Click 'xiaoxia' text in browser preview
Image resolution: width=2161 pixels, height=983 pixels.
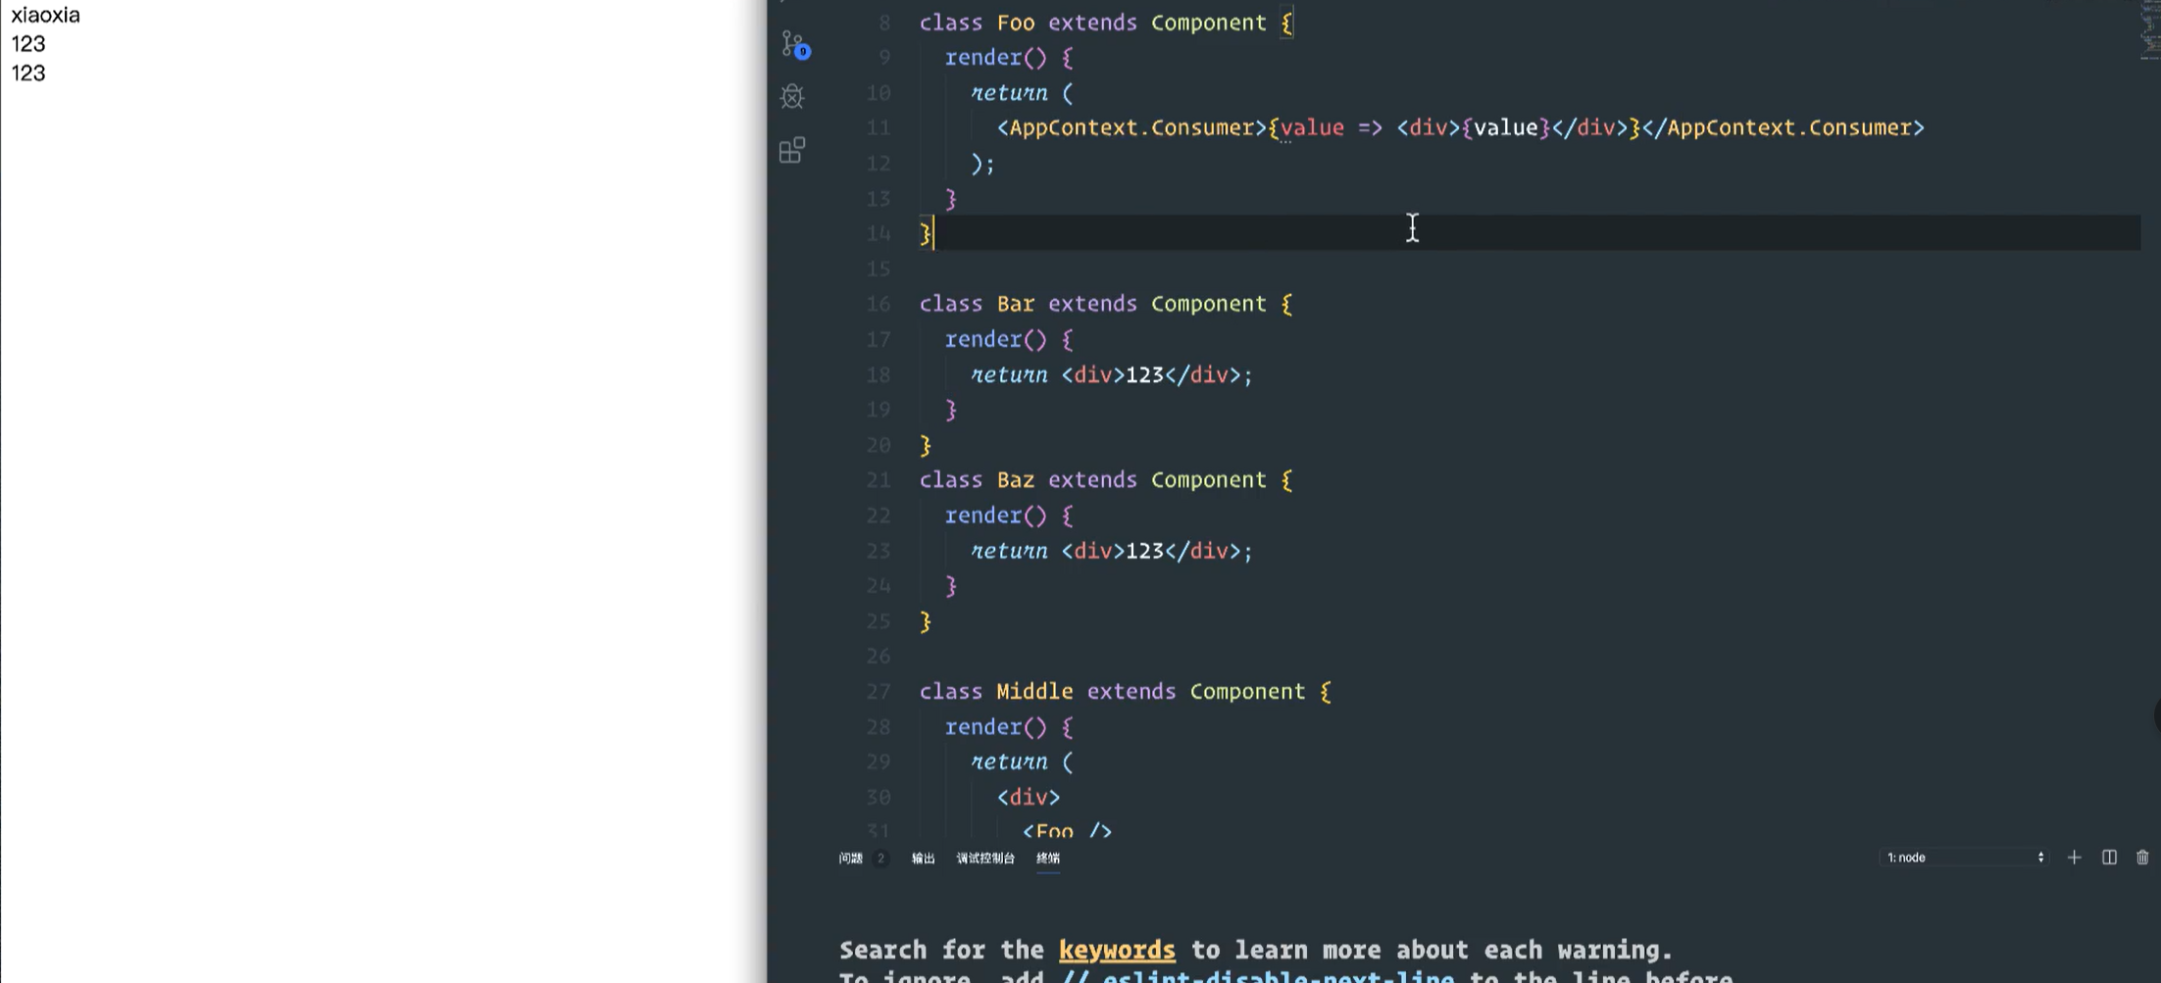click(45, 16)
